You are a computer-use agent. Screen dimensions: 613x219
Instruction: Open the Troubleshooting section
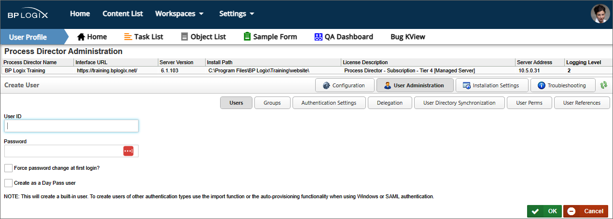[x=562, y=85]
